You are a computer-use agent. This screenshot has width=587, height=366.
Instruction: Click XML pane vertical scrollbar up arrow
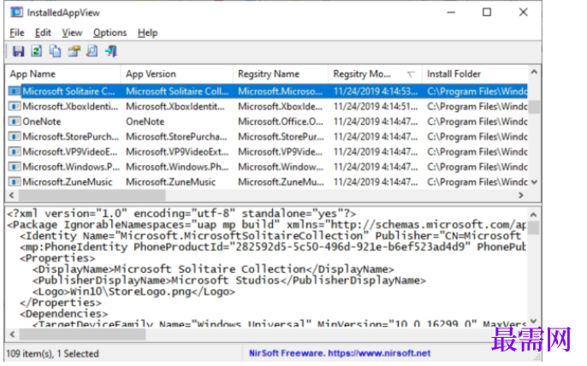click(x=533, y=215)
